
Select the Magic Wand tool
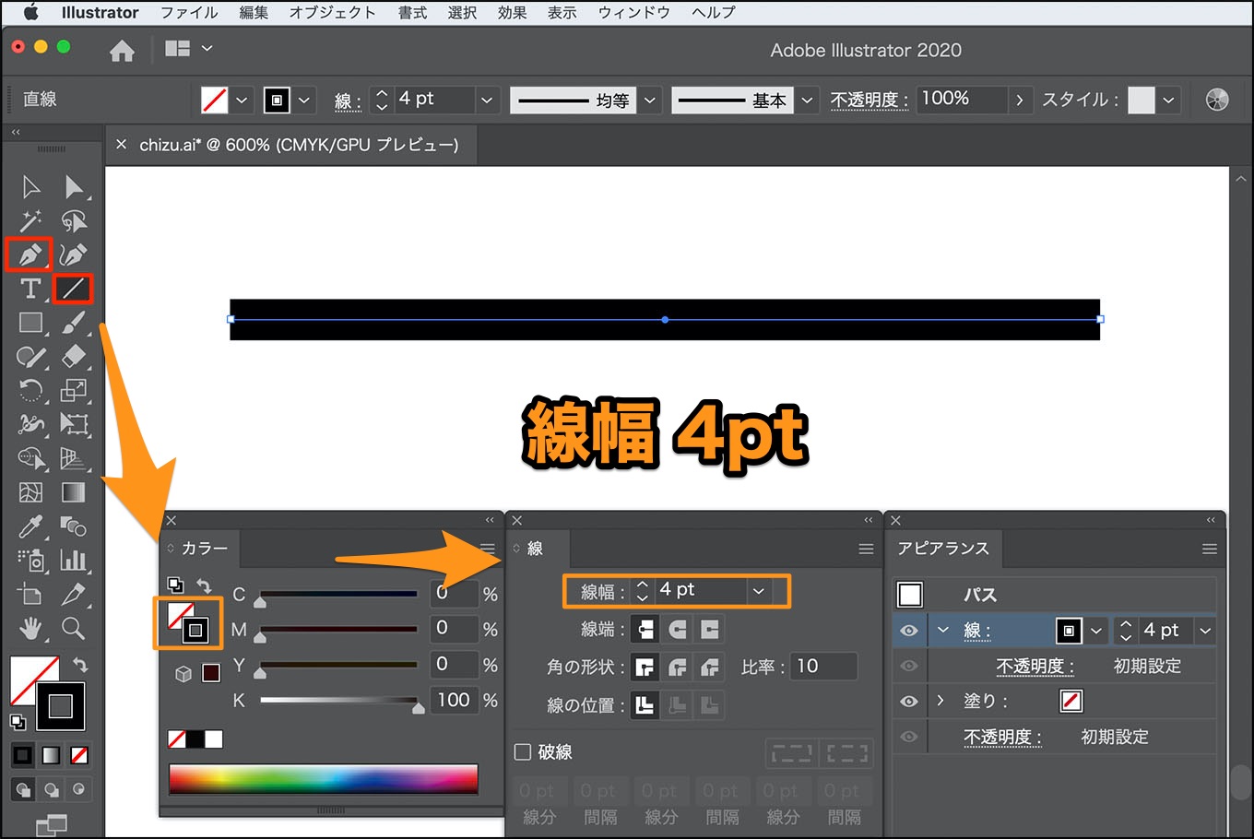coord(30,220)
